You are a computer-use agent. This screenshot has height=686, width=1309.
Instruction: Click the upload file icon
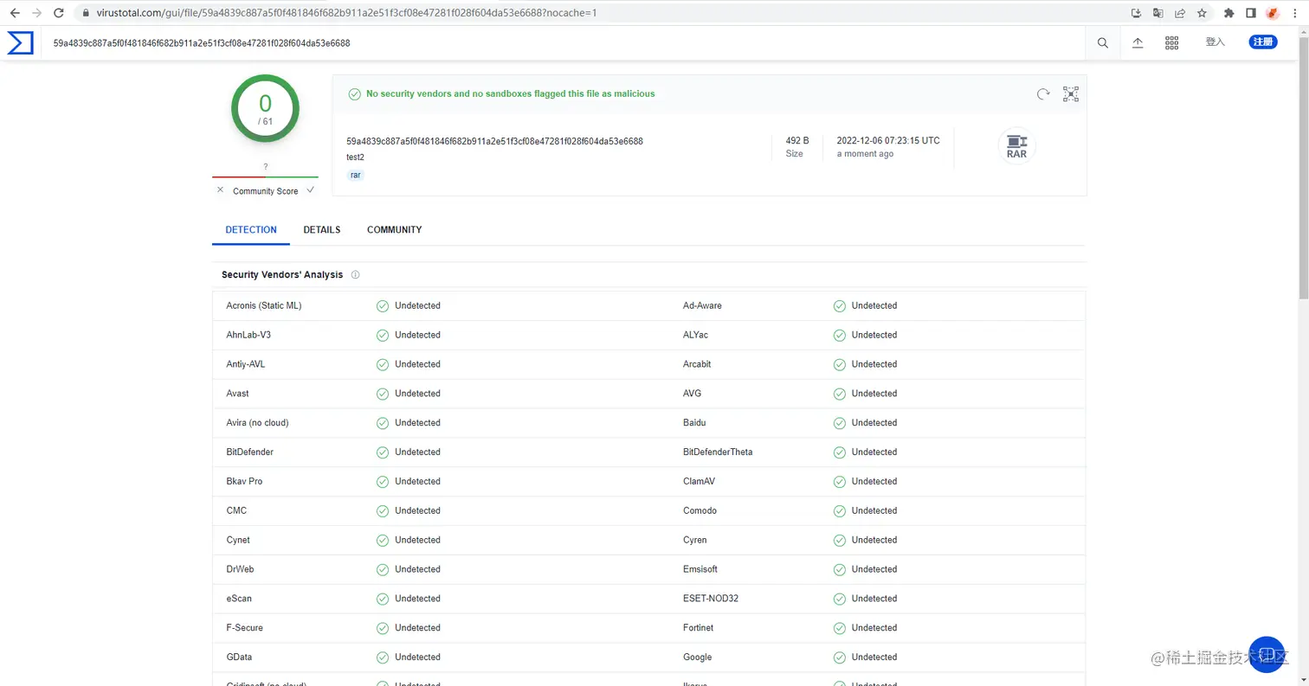pyautogui.click(x=1138, y=43)
